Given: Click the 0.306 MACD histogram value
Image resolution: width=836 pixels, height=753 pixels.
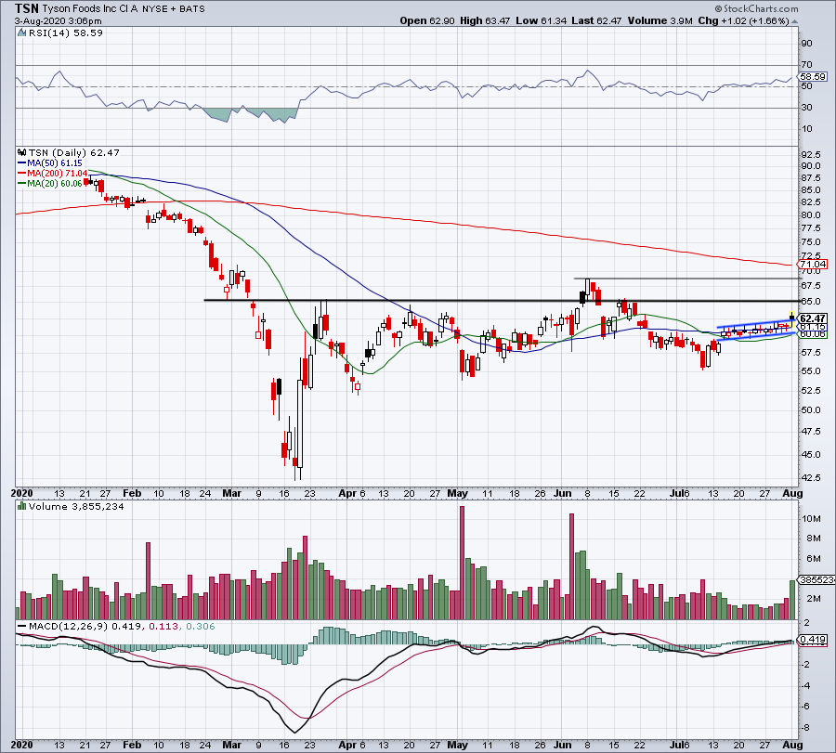Looking at the screenshot, I should pos(200,626).
